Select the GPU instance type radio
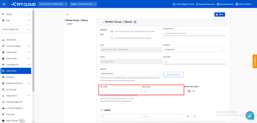 112,38
